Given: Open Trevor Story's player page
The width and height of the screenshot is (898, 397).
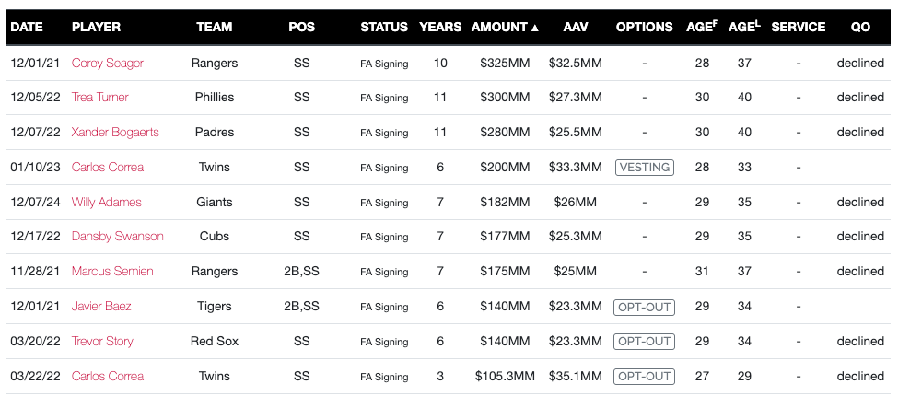Looking at the screenshot, I should point(102,342).
